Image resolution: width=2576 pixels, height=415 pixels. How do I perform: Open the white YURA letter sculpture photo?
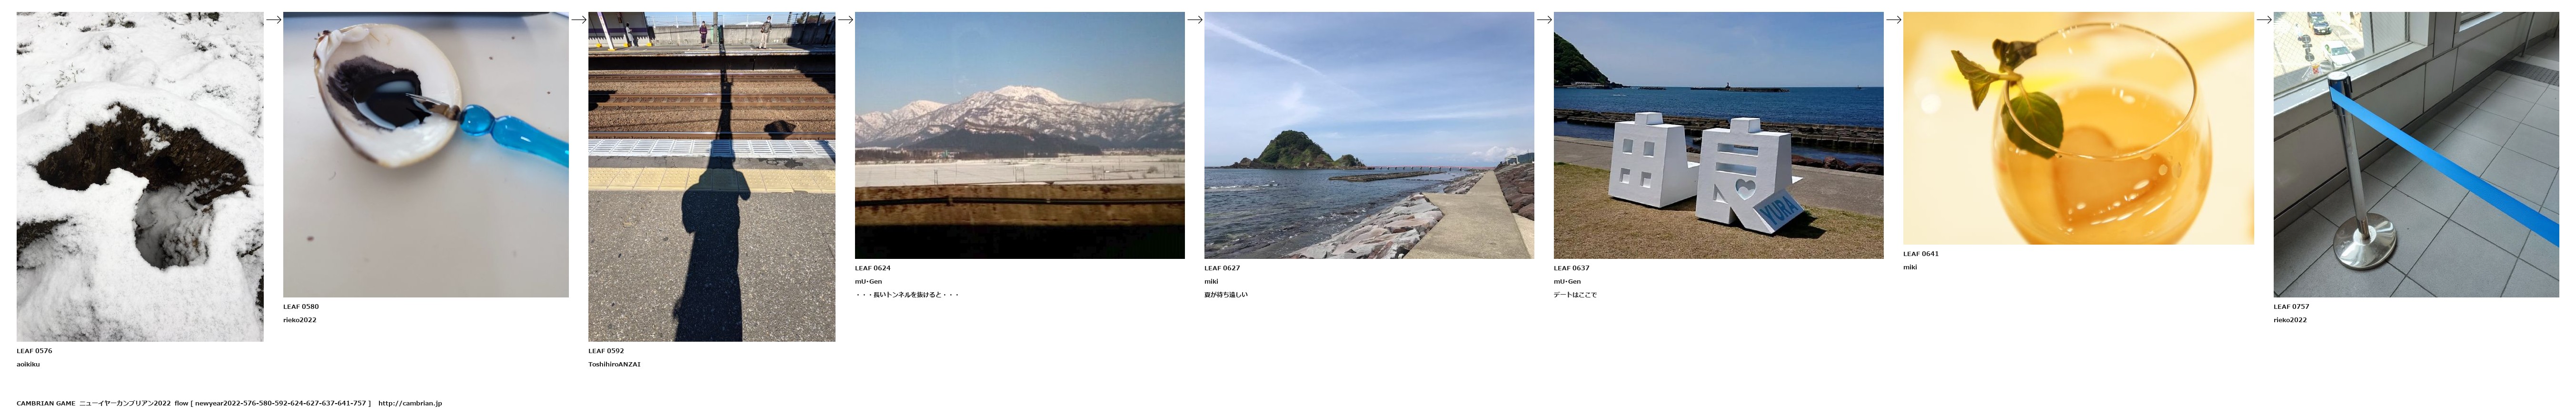tap(1718, 135)
